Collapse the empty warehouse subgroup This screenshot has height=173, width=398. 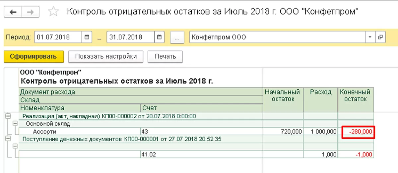point(15,146)
